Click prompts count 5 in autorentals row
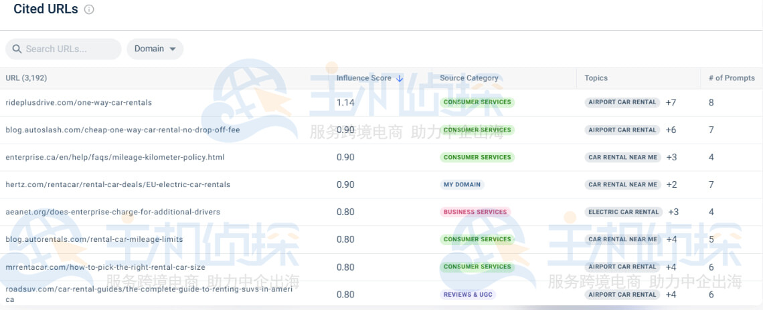 coord(711,239)
